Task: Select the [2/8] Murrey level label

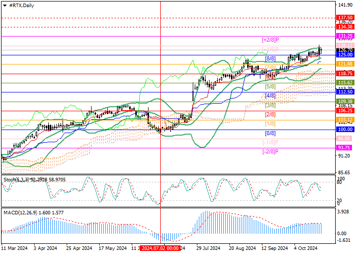Action: [270, 115]
